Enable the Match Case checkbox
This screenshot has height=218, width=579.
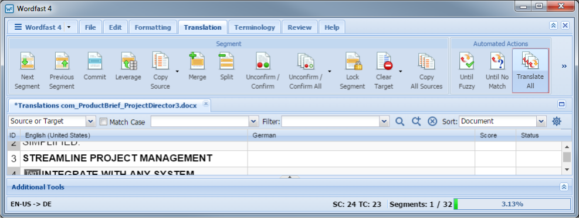[x=104, y=122]
